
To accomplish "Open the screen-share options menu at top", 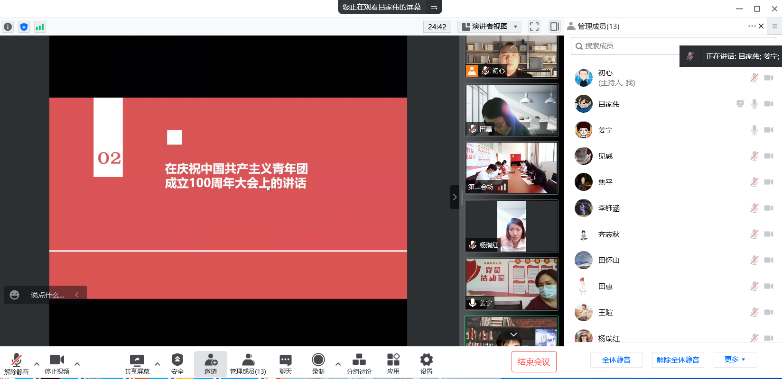I will [434, 7].
